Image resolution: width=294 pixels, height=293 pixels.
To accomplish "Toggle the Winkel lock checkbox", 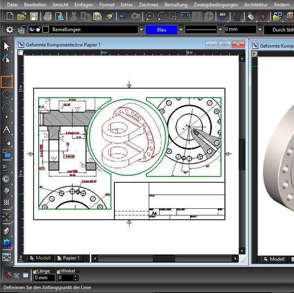I will [x=58, y=271].
